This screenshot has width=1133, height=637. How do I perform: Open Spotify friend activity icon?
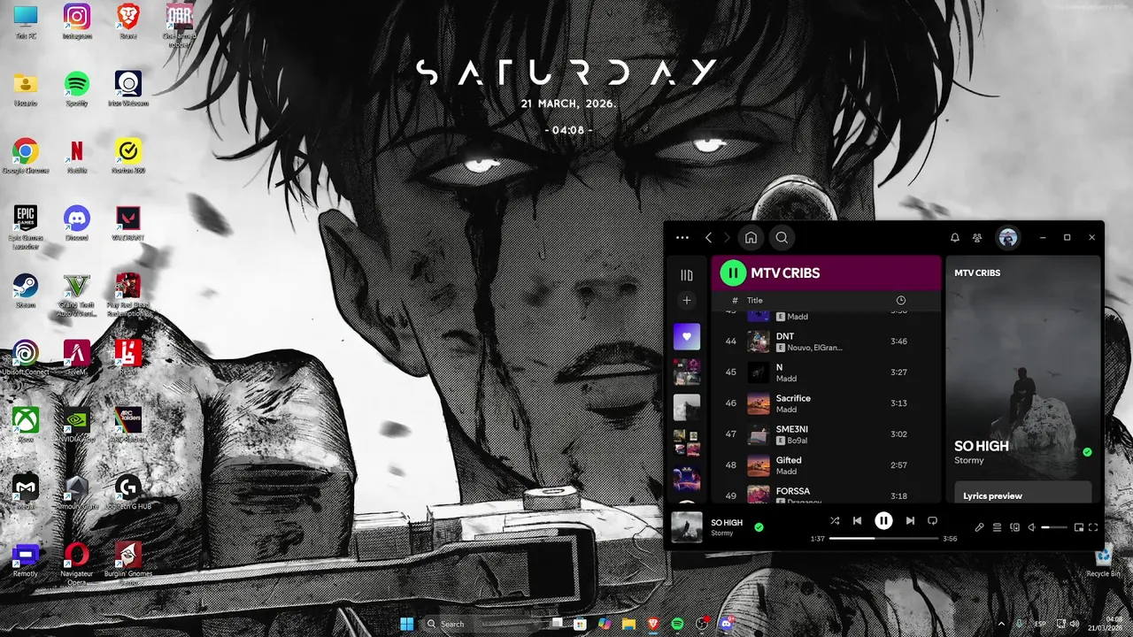click(x=977, y=237)
